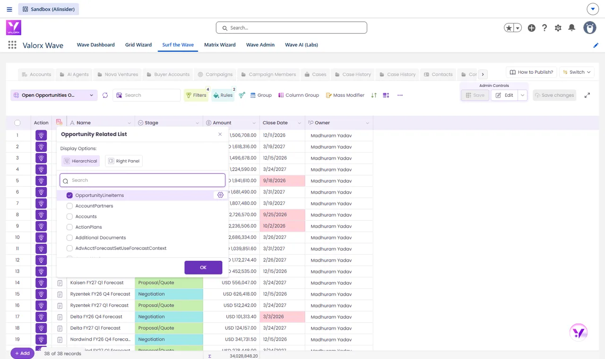Expand grid to full screen

coord(587,95)
